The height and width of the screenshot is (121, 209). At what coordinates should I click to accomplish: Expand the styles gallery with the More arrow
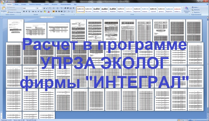[182, 12]
